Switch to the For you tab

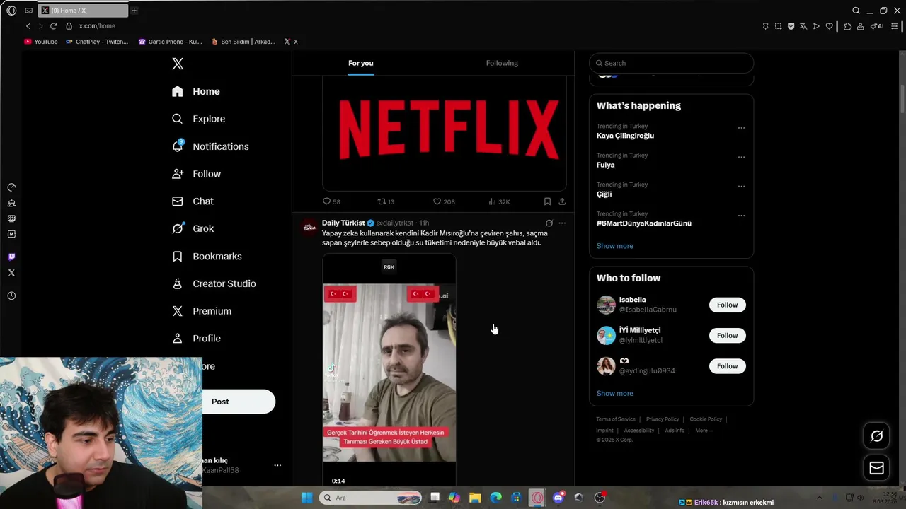pyautogui.click(x=360, y=63)
